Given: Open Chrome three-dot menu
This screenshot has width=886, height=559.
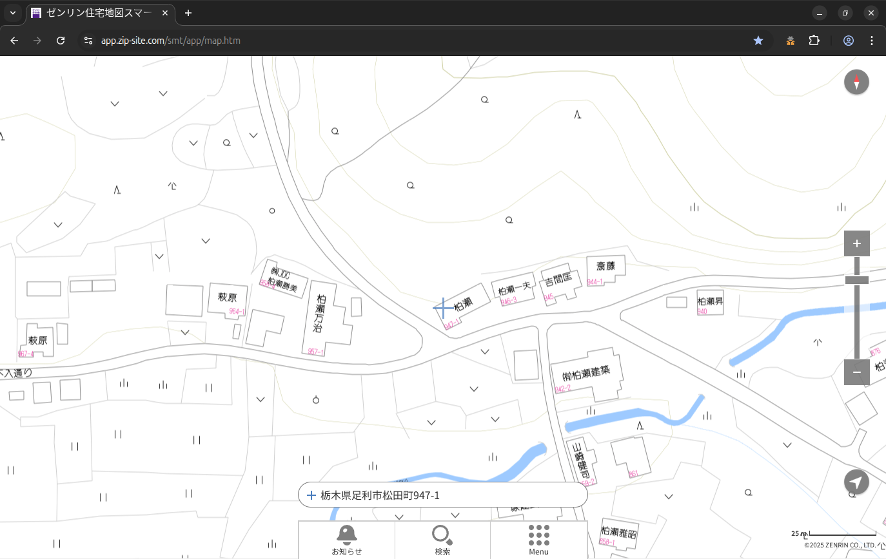Looking at the screenshot, I should [872, 41].
